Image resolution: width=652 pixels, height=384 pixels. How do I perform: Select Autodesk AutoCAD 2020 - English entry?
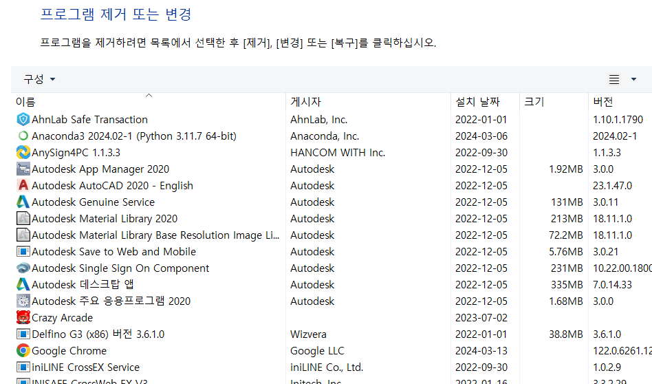point(112,186)
